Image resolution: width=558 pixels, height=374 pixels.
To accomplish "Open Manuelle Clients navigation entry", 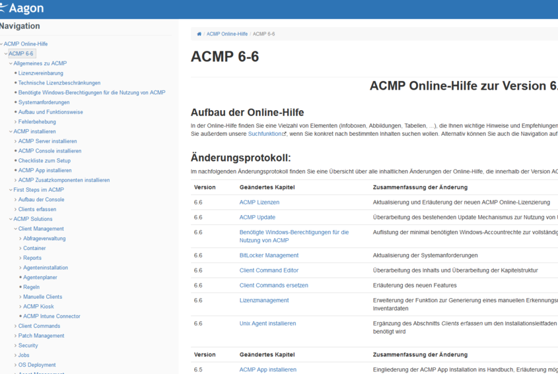I will pyautogui.click(x=43, y=297).
